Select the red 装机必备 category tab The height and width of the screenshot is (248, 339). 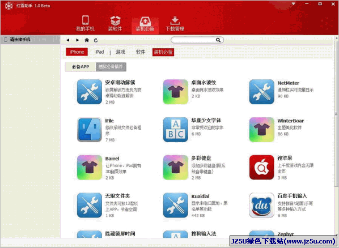(163, 52)
